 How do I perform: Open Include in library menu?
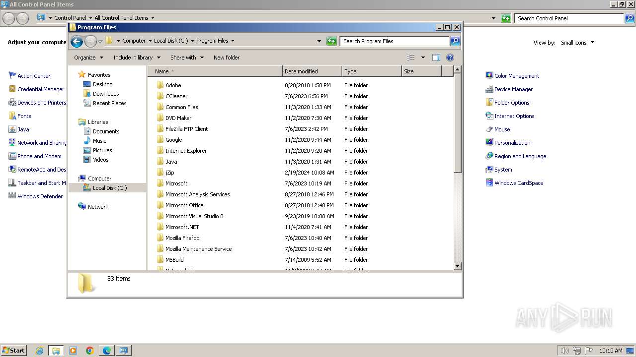pyautogui.click(x=137, y=58)
